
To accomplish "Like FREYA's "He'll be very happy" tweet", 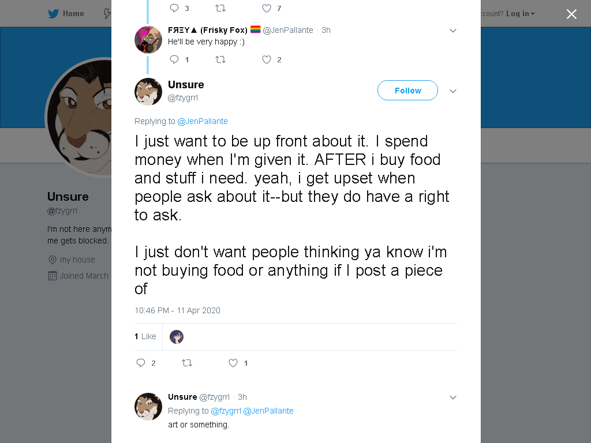I will pyautogui.click(x=267, y=59).
